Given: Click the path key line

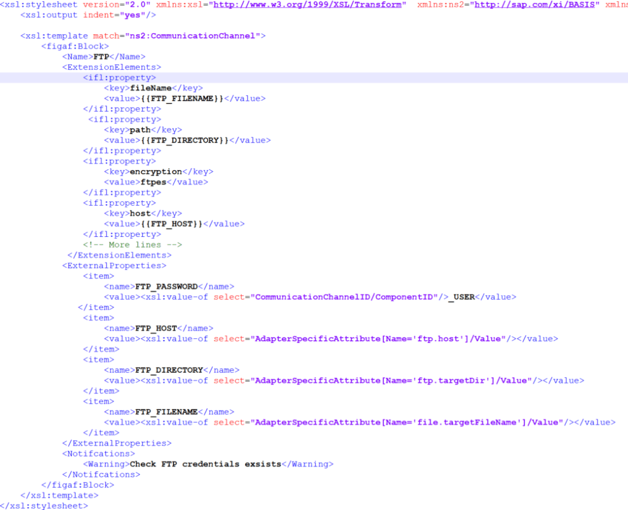Looking at the screenshot, I should (143, 130).
